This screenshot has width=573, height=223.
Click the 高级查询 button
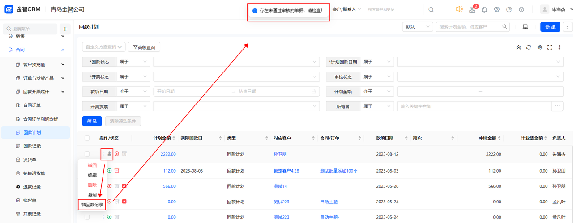point(144,47)
